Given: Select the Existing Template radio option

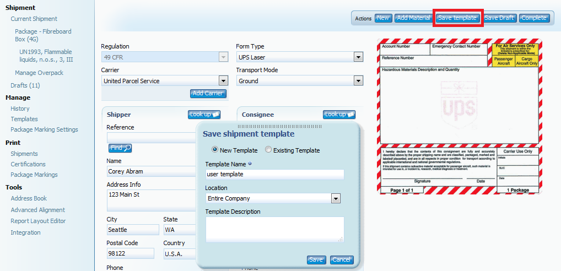Looking at the screenshot, I should point(268,150).
